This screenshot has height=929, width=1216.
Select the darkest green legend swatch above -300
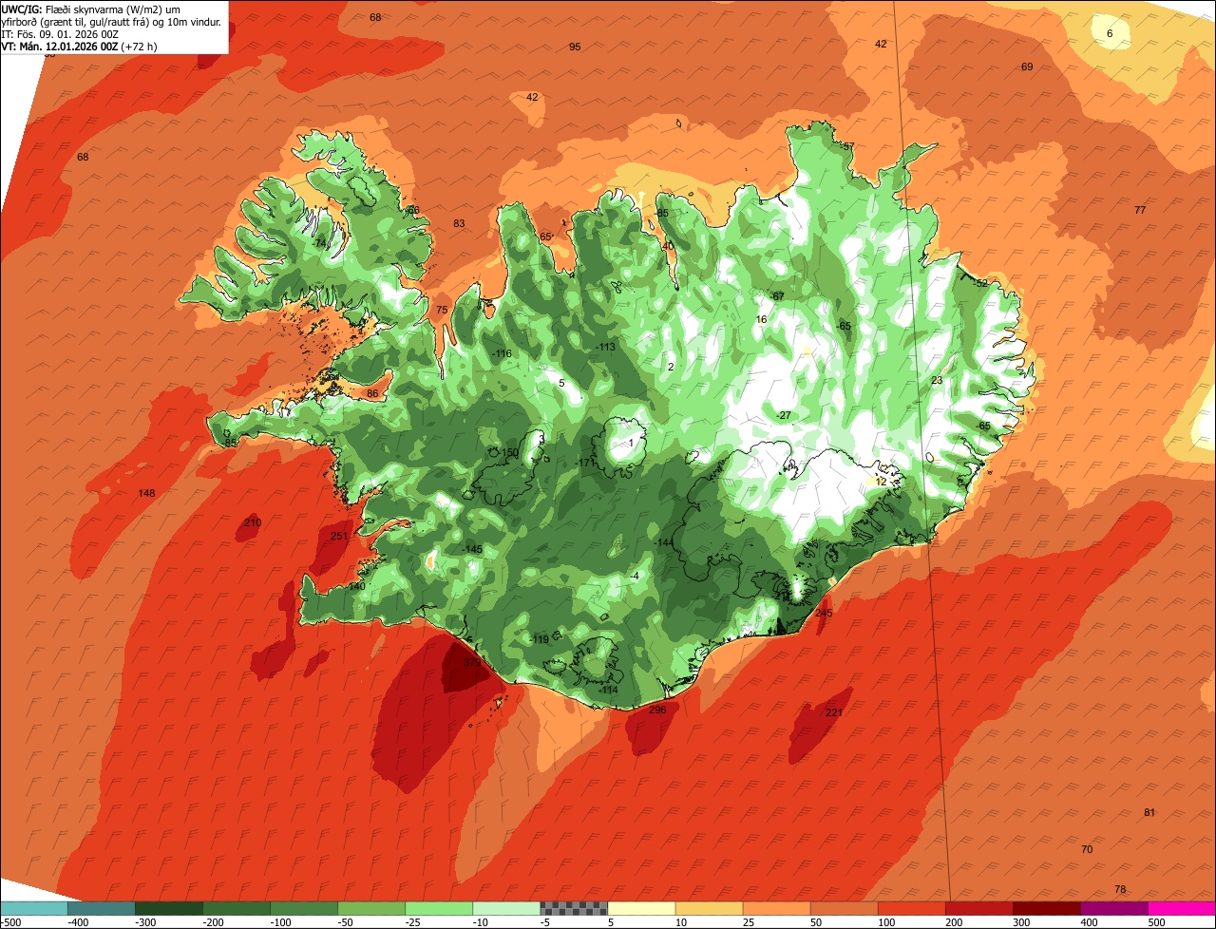point(168,907)
